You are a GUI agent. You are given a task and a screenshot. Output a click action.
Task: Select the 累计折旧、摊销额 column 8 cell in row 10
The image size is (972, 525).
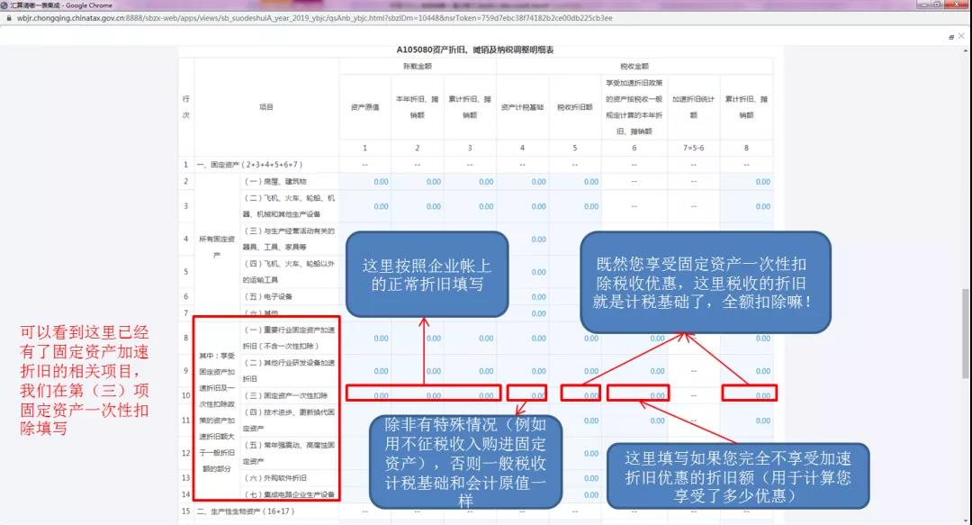tap(748, 394)
